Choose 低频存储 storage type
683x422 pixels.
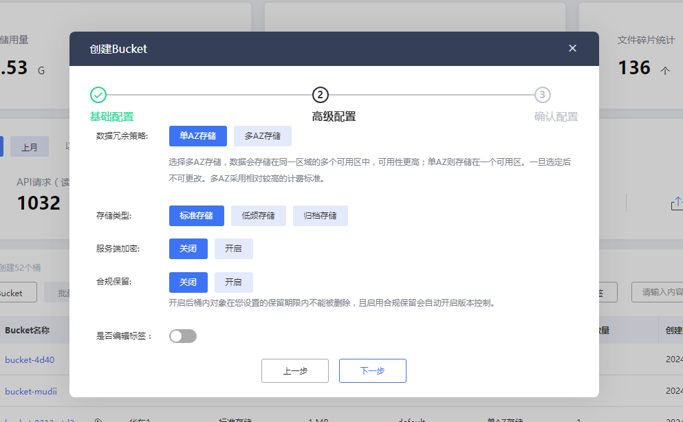(x=259, y=216)
